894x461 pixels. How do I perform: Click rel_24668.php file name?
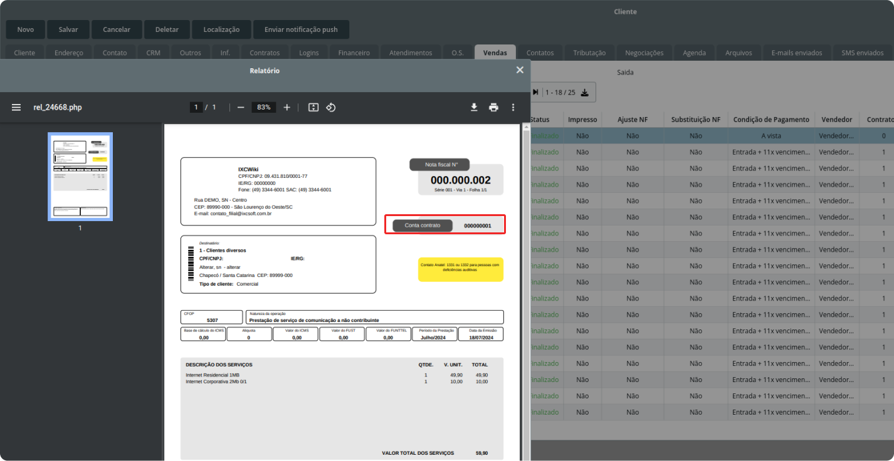(58, 107)
